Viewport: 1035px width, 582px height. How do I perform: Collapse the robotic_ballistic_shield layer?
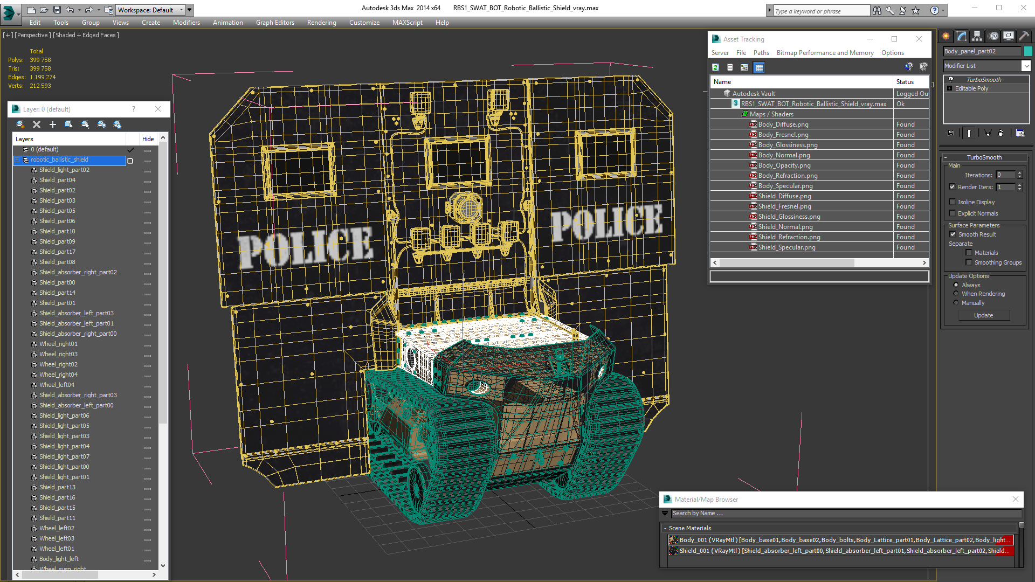[x=17, y=160]
